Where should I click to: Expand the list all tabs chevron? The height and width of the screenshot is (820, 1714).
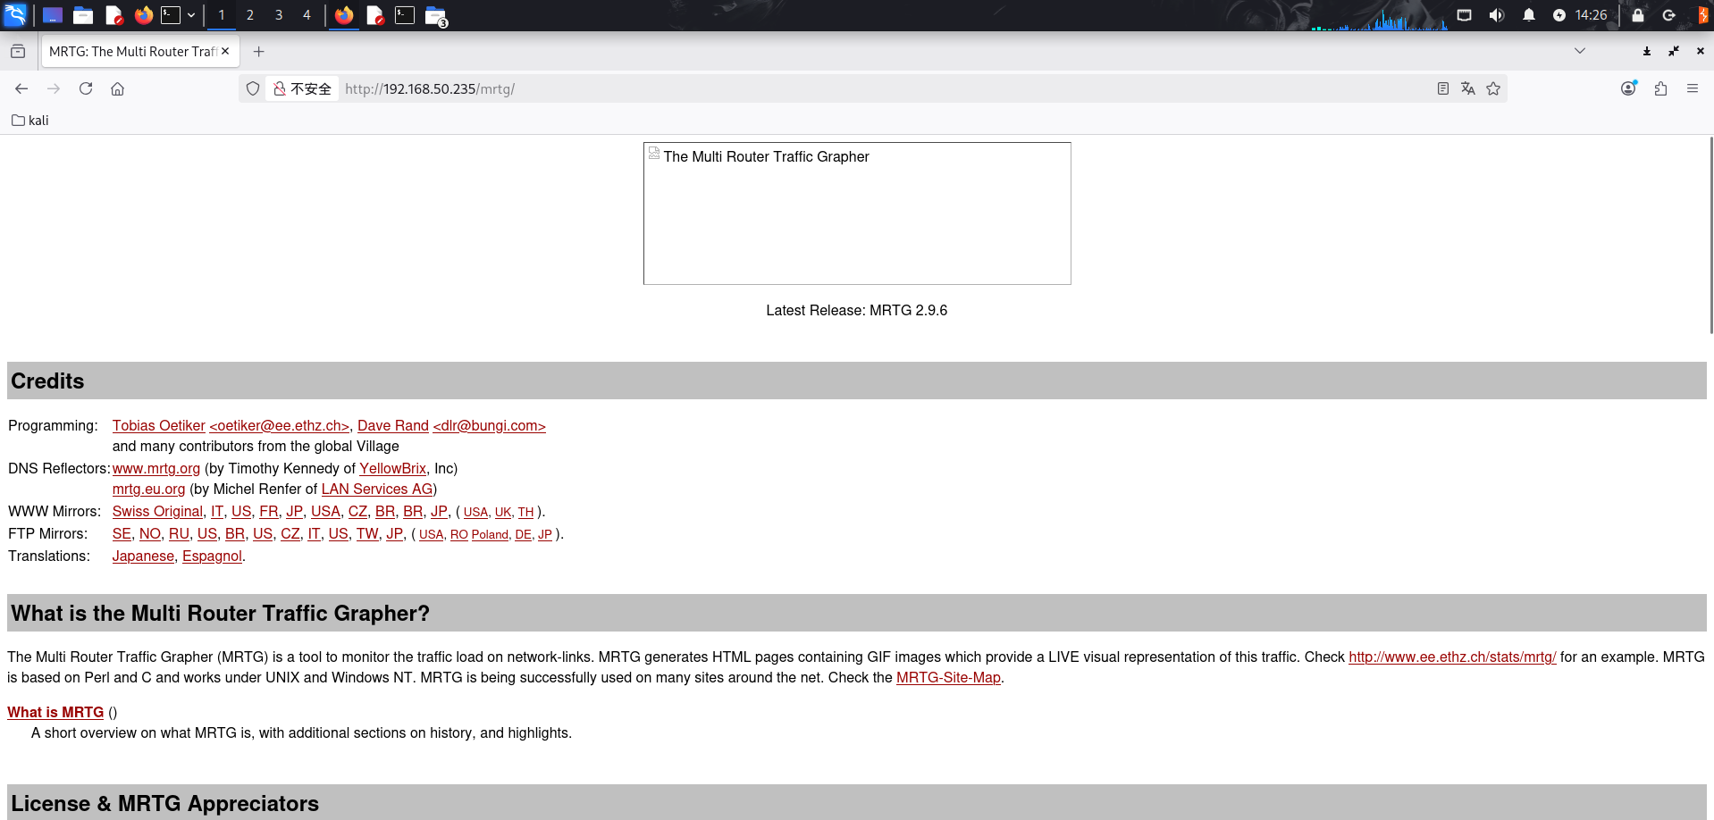1580,51
